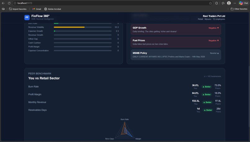The width and height of the screenshot is (250, 142).
Task: Click Ravi Traders Pvt Ltd company name
Action: (x=214, y=16)
